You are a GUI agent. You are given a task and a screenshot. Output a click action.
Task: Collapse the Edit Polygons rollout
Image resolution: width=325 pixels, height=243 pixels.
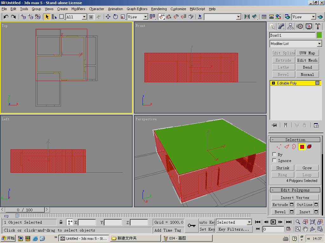(x=295, y=190)
